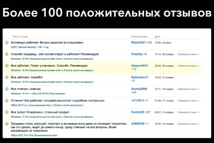The height and width of the screenshot is (143, 214).
Task: Click the review 'Все работает. Помог установить'
Action: click(49, 66)
